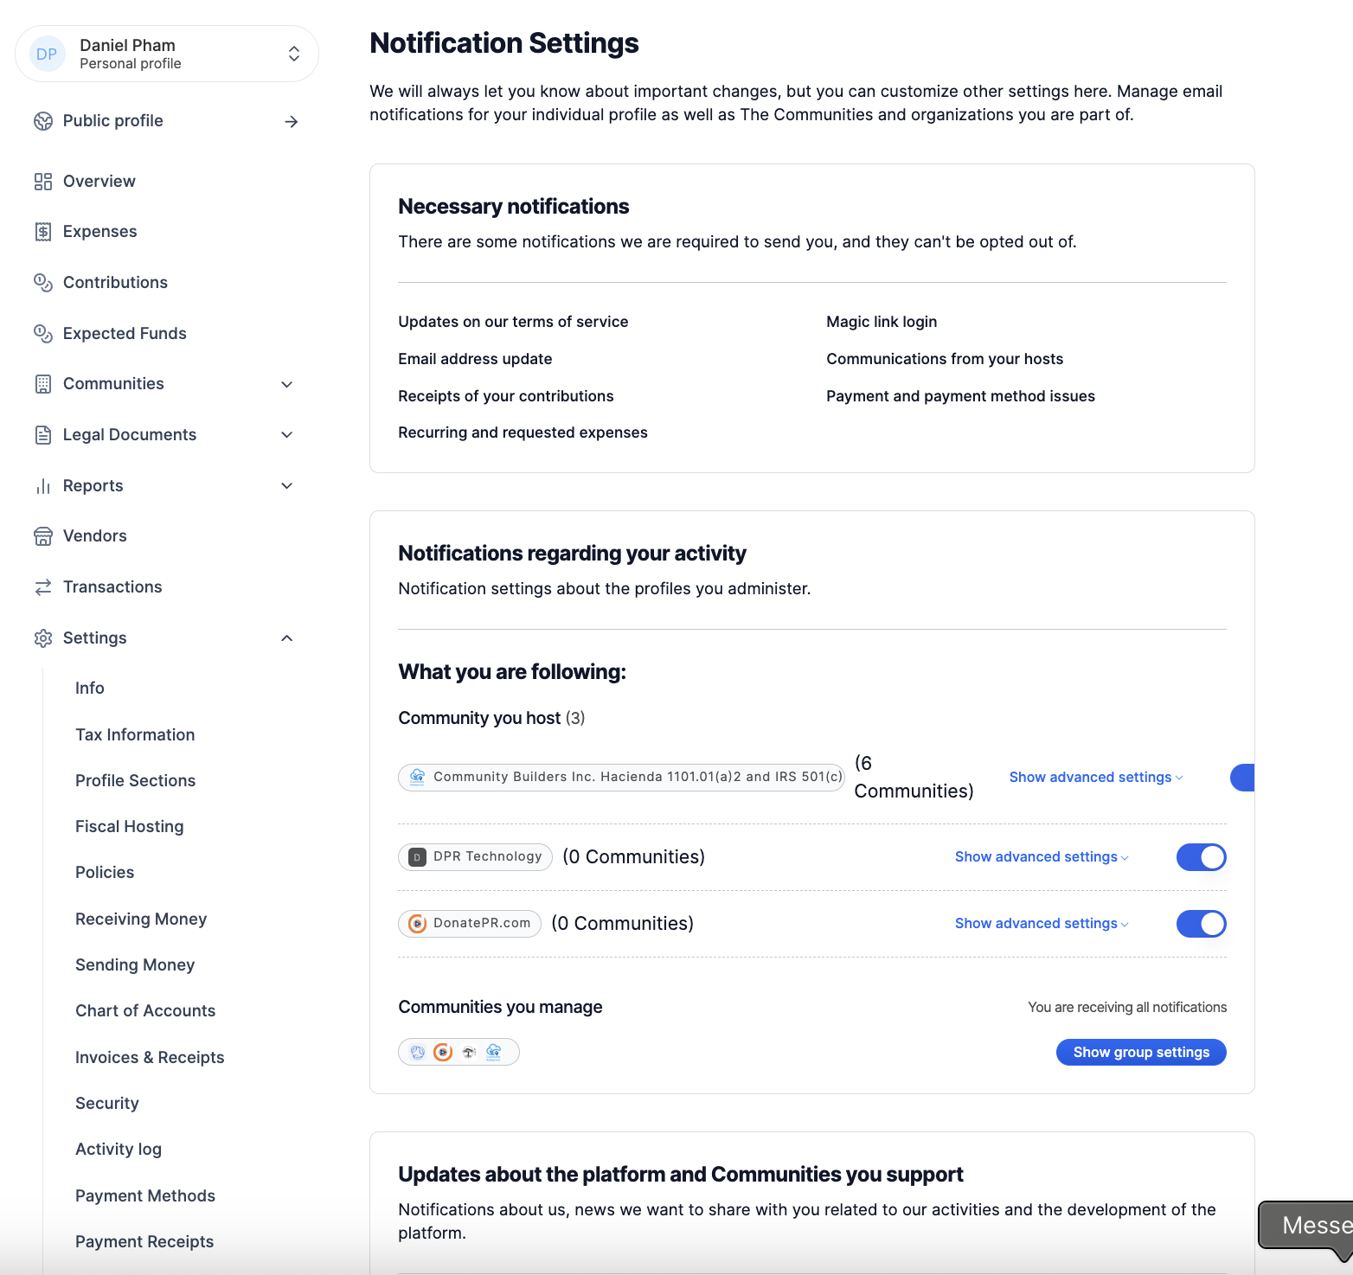The image size is (1353, 1275).
Task: Disable notifications for DonatePR.com
Action: pos(1201,924)
